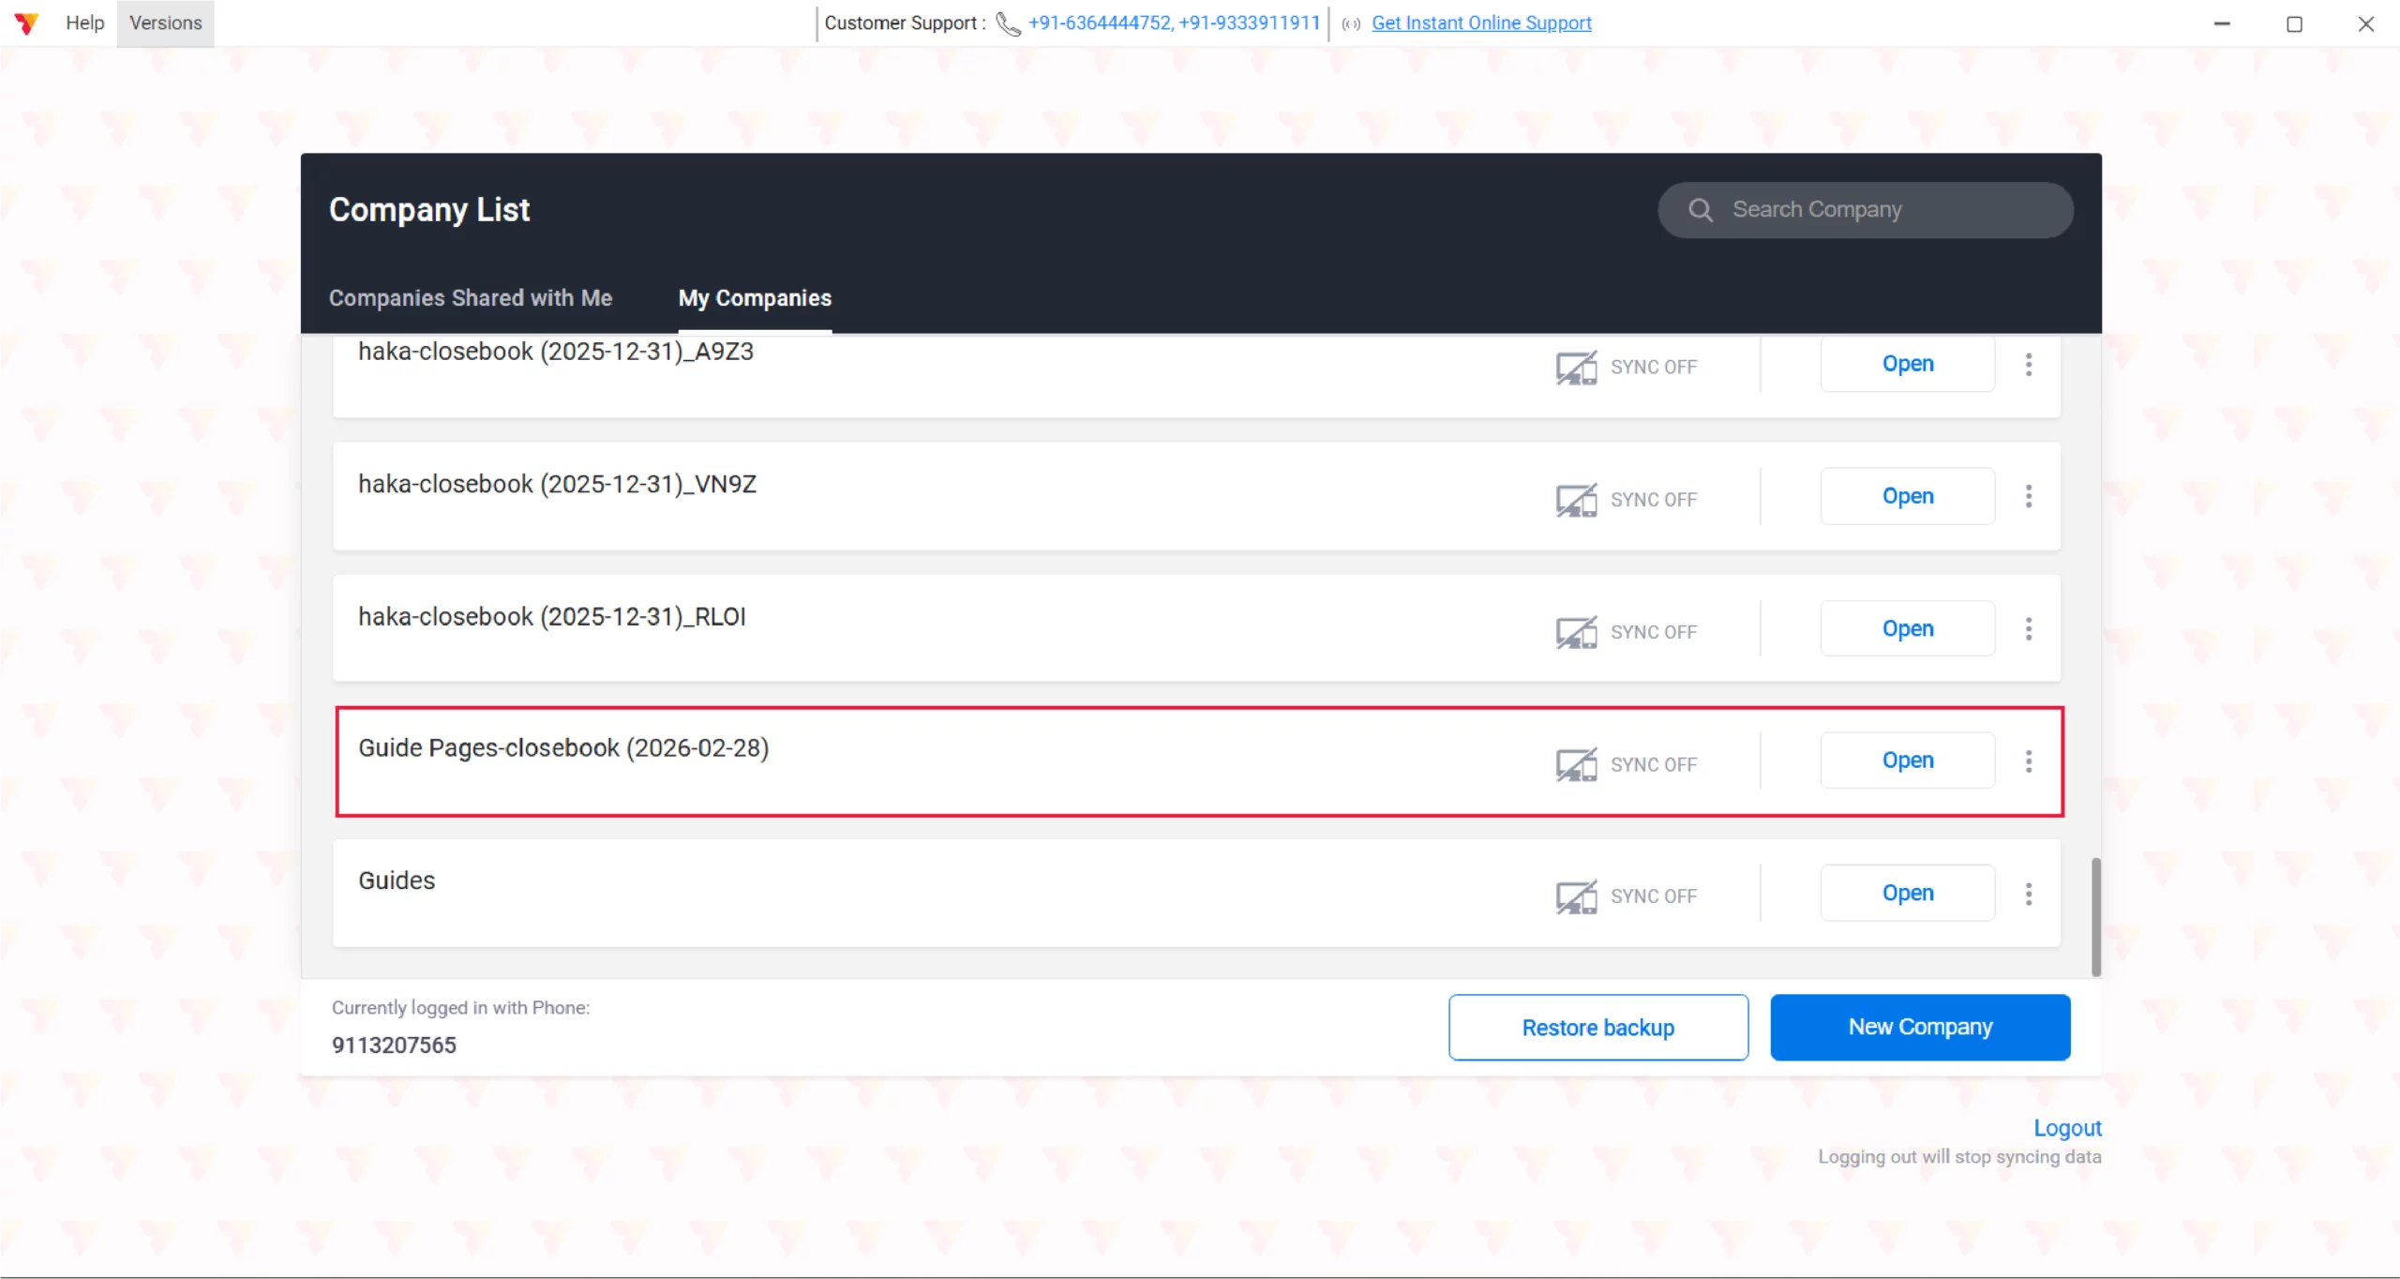Click the customer support phone numbers
This screenshot has width=2400, height=1279.
coord(1174,23)
